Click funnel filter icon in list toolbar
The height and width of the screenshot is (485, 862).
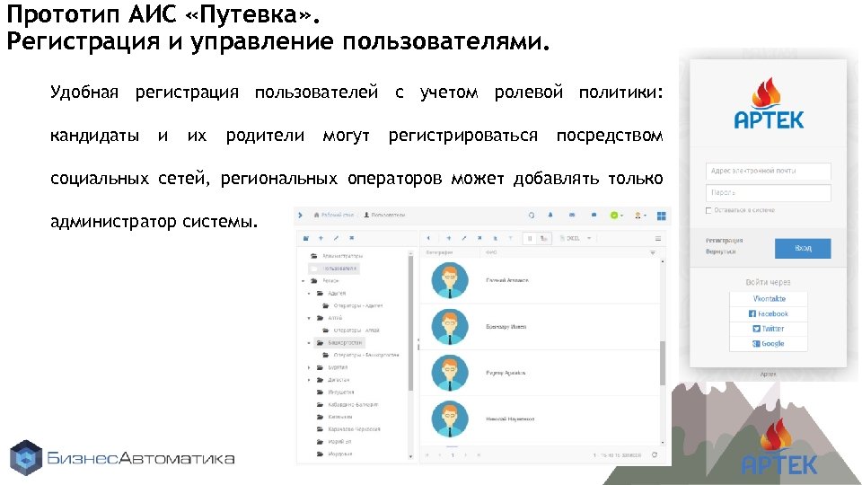pyautogui.click(x=511, y=238)
